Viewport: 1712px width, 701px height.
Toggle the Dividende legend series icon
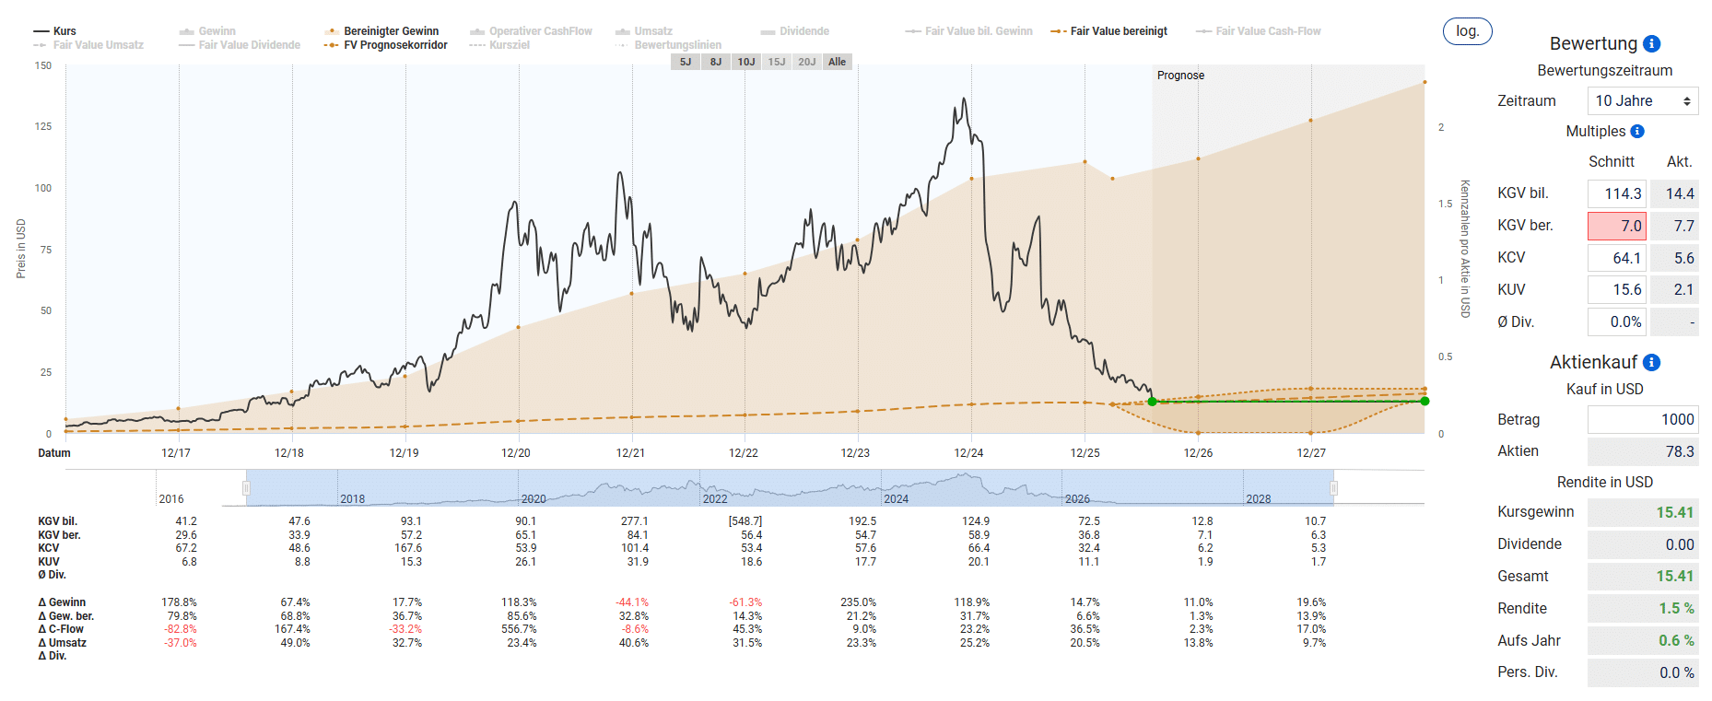pos(768,31)
